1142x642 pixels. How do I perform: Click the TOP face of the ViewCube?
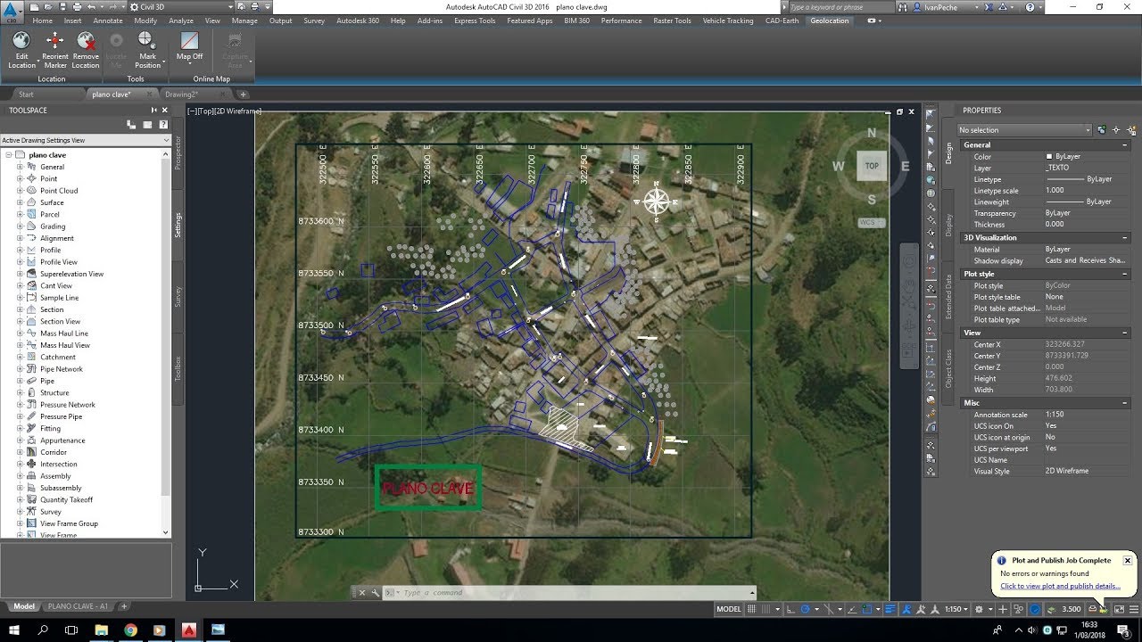point(872,165)
